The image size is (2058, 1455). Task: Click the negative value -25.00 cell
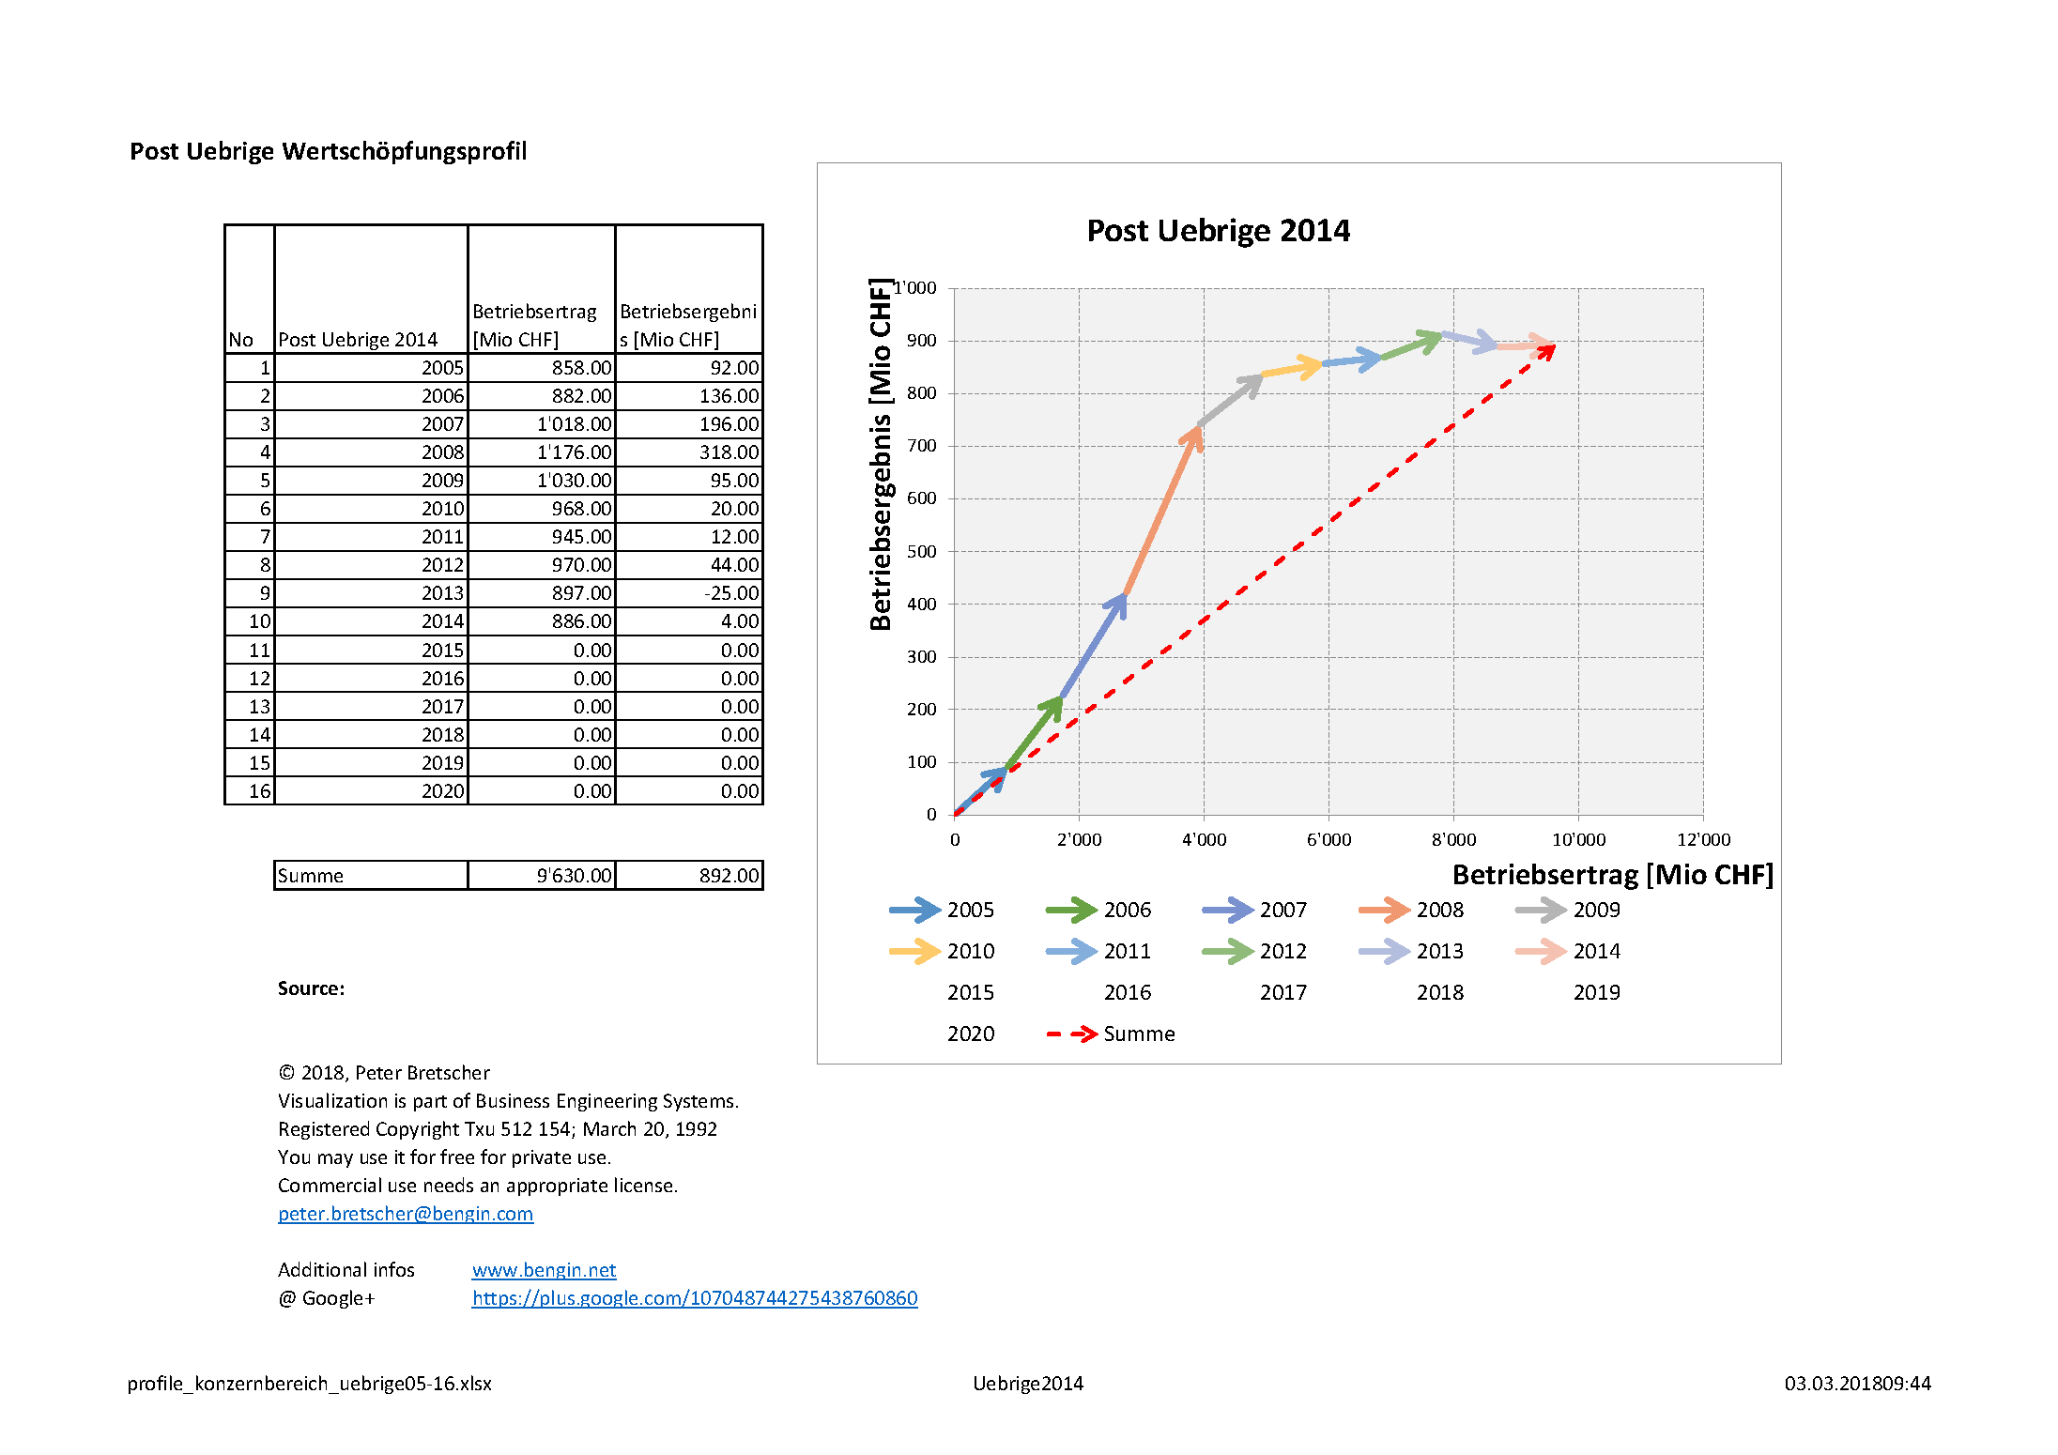pyautogui.click(x=689, y=593)
